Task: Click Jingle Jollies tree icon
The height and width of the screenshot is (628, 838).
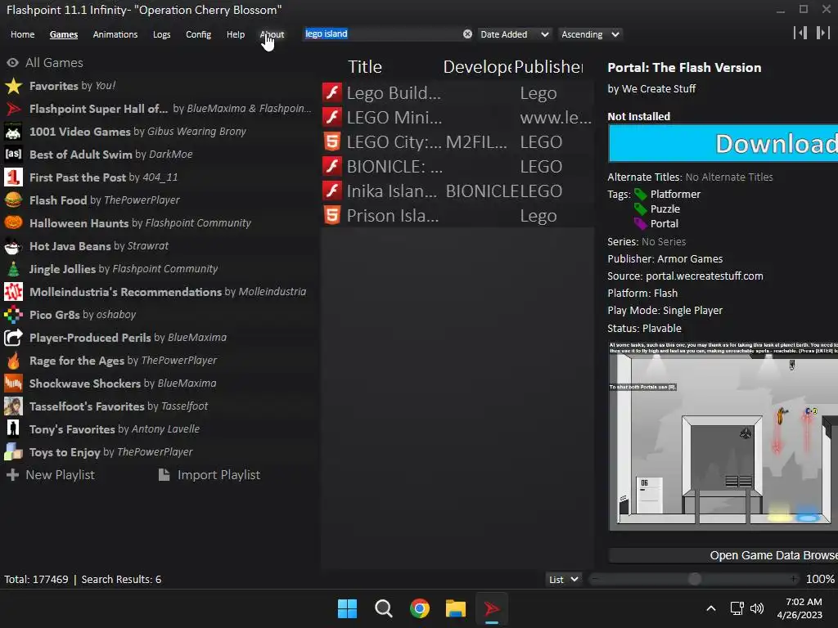Action: click(x=13, y=269)
